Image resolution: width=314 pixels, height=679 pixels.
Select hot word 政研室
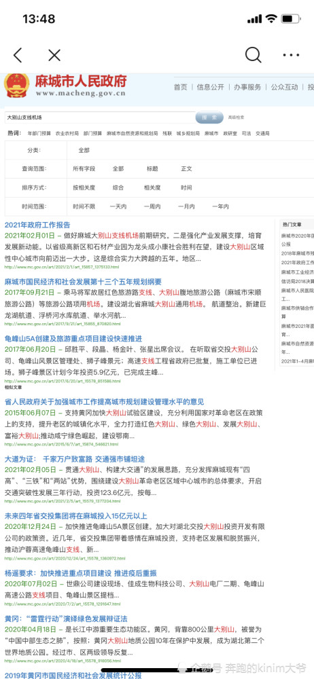(x=230, y=134)
